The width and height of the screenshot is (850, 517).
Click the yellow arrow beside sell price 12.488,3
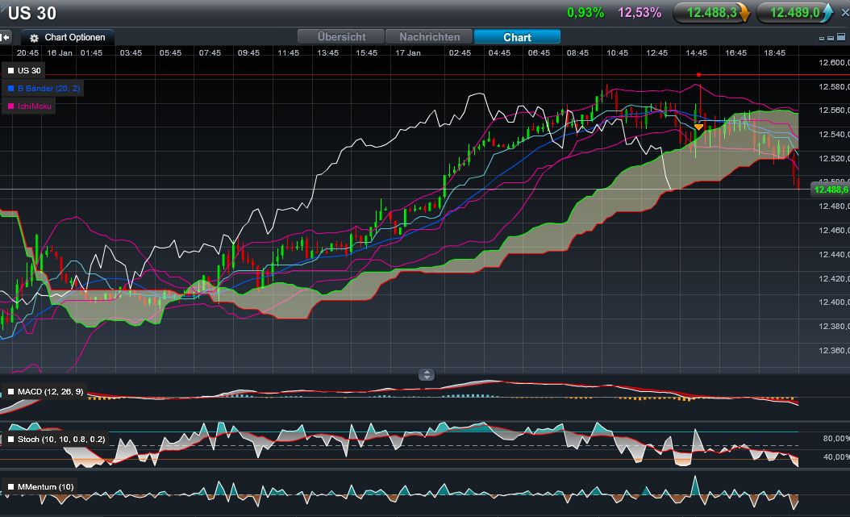coord(746,12)
